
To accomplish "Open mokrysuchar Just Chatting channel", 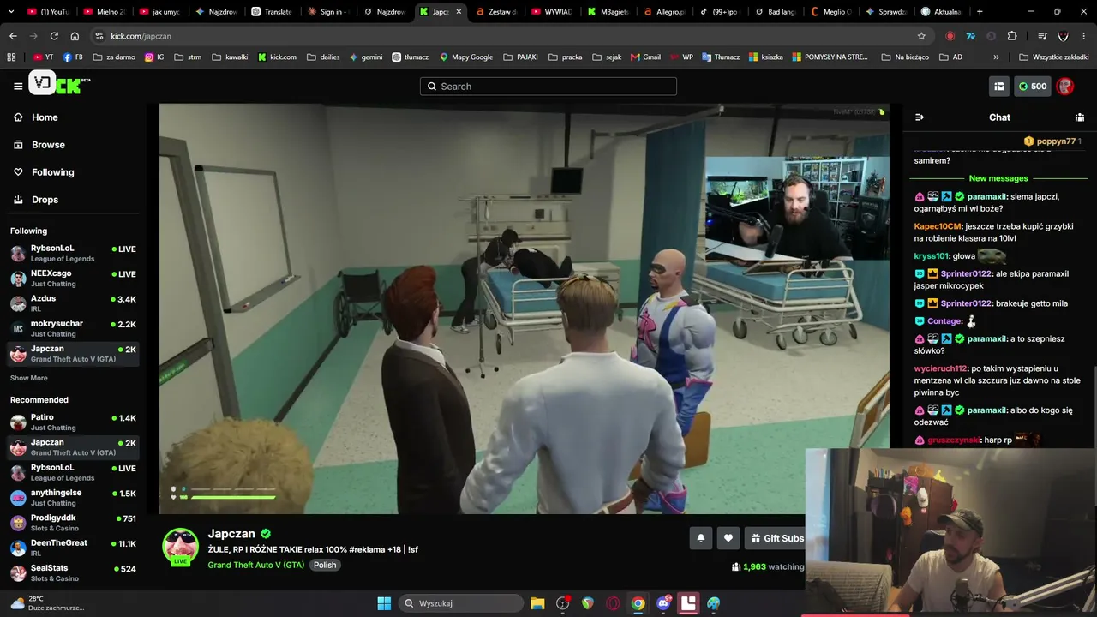I will click(73, 328).
